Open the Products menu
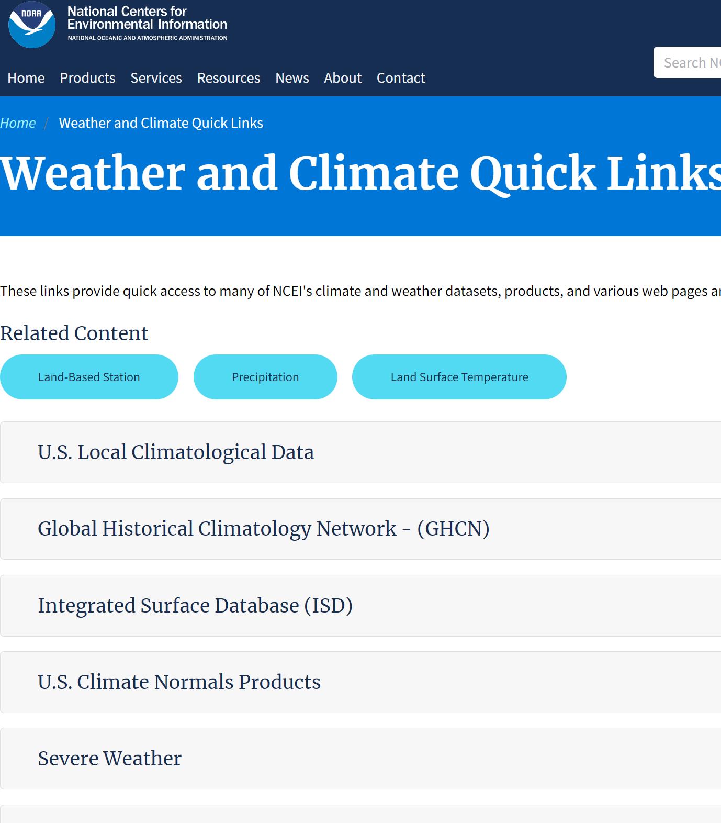 [87, 78]
